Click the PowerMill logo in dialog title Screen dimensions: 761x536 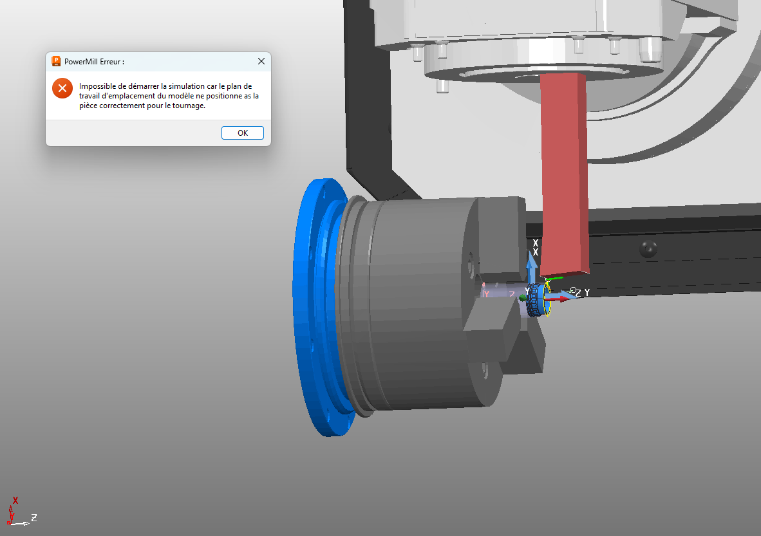point(56,62)
